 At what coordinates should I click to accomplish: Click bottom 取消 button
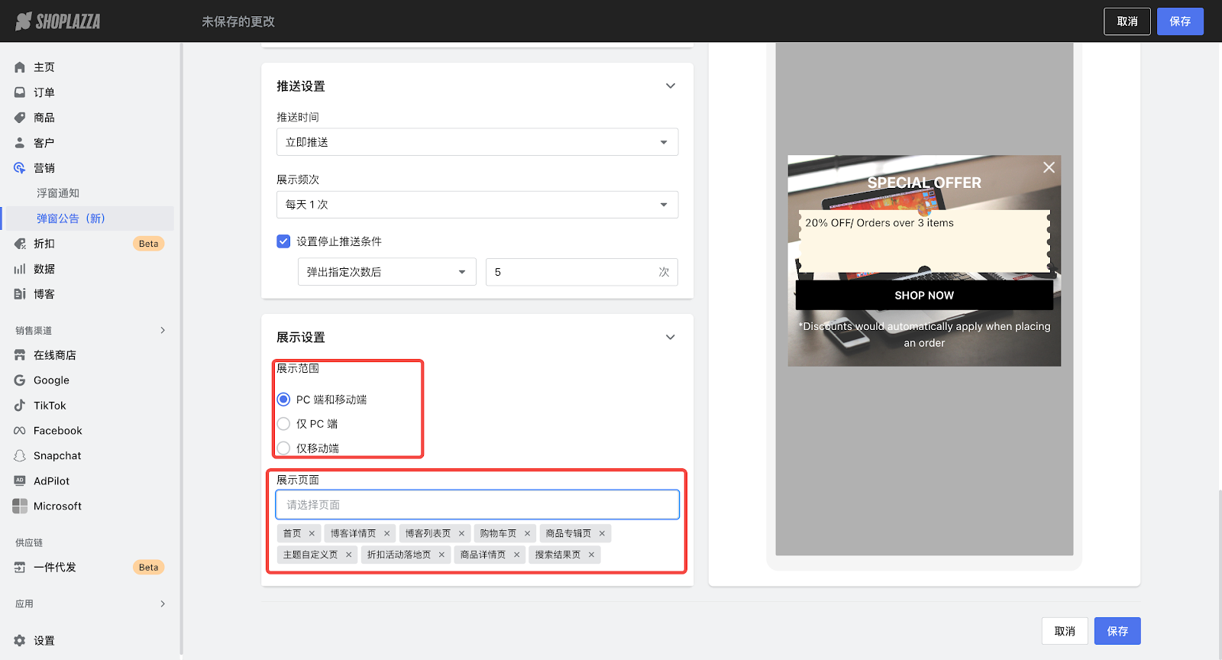click(x=1065, y=631)
